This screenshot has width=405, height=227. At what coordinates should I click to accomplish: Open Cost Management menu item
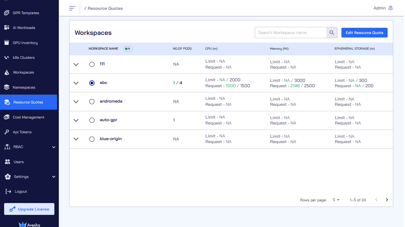(x=29, y=117)
